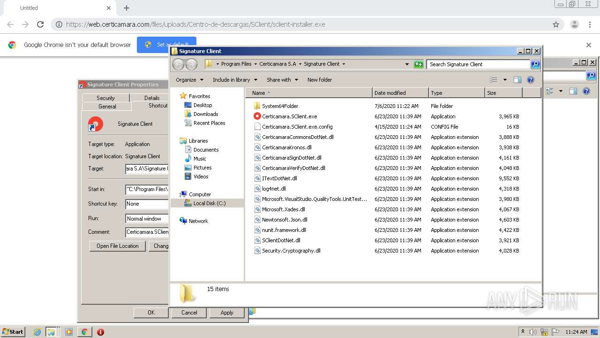Screen dimensions: 600x338
Task: Click OK in Signature Client Properties
Action: (x=151, y=313)
